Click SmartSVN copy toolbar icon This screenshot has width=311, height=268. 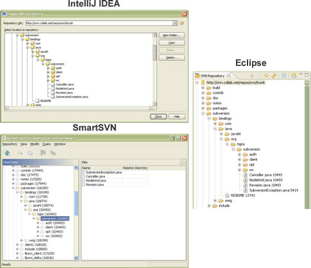coord(30,153)
